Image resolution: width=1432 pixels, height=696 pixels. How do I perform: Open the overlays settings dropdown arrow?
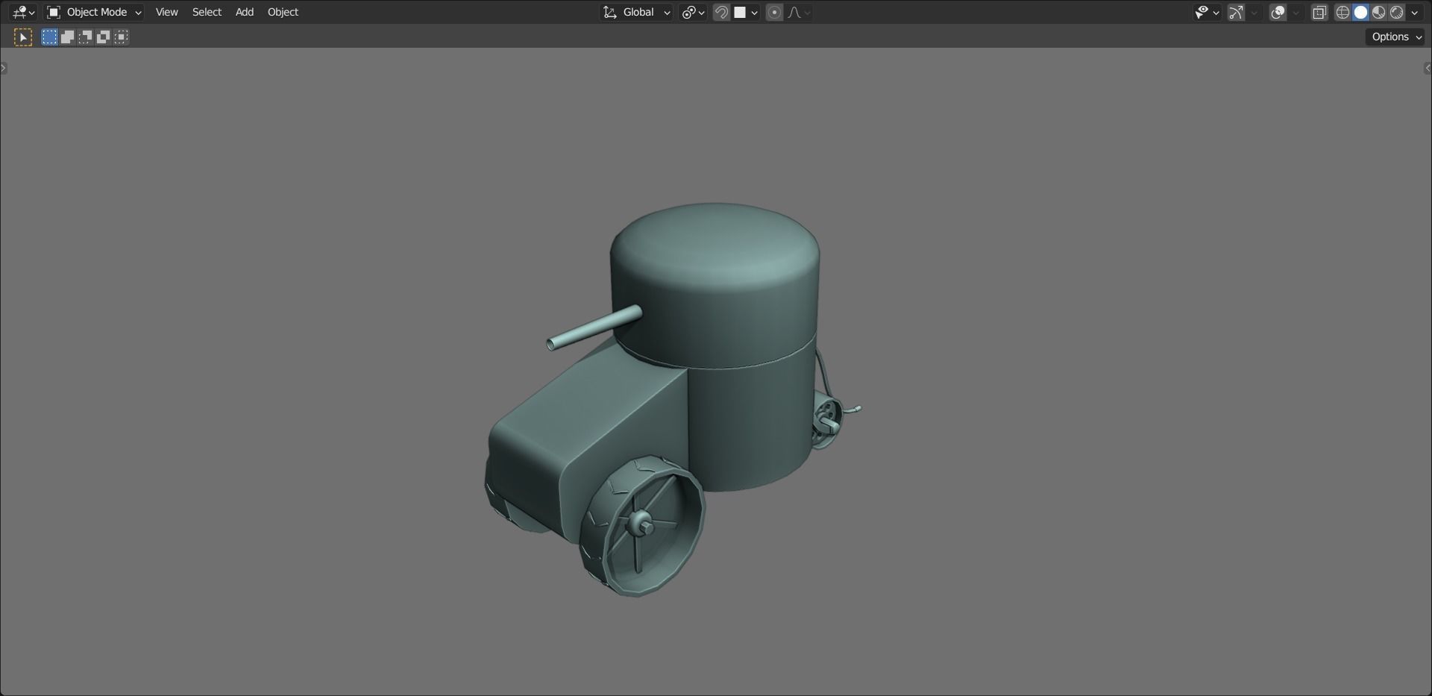click(x=1296, y=12)
